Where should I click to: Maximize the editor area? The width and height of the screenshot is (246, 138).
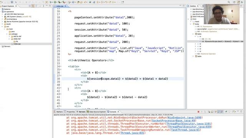(x=184, y=6)
